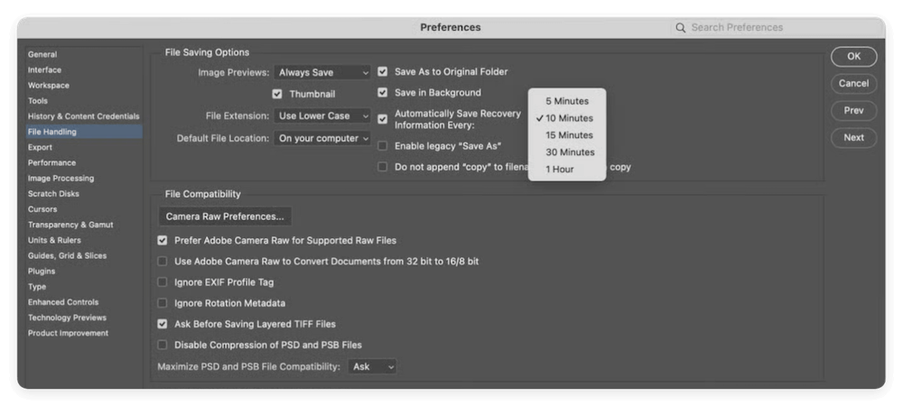Open the File Extension dropdown
The image size is (903, 406).
[x=322, y=116]
